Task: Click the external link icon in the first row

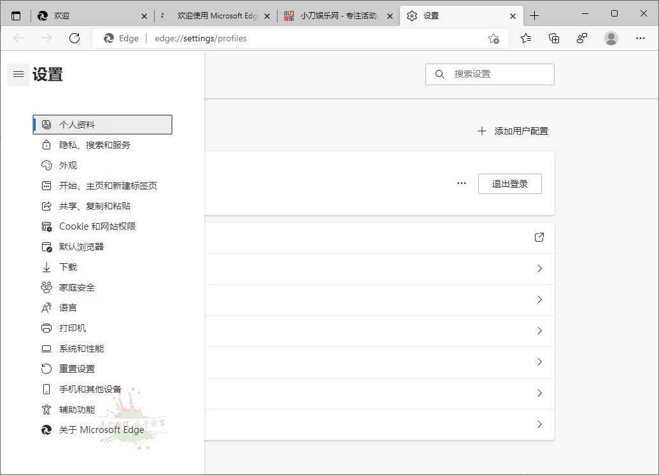Action: coord(539,237)
